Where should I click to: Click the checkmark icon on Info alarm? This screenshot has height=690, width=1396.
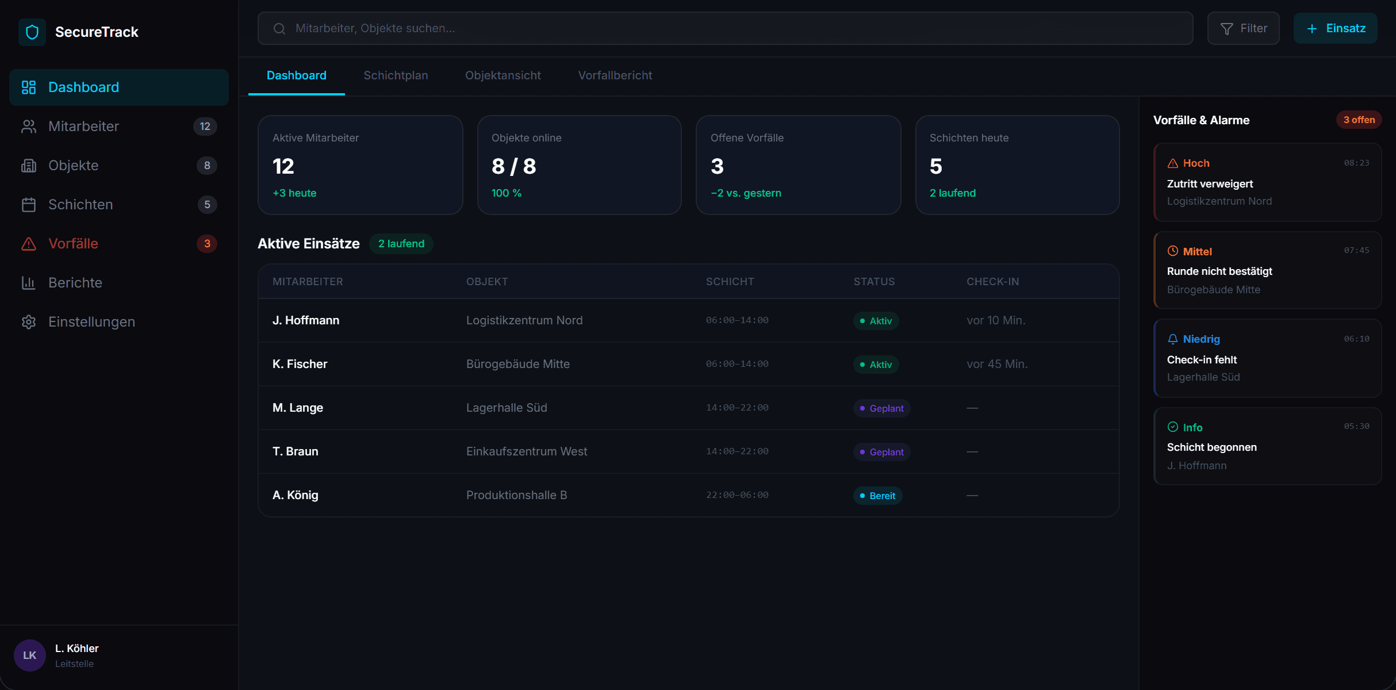click(1173, 427)
